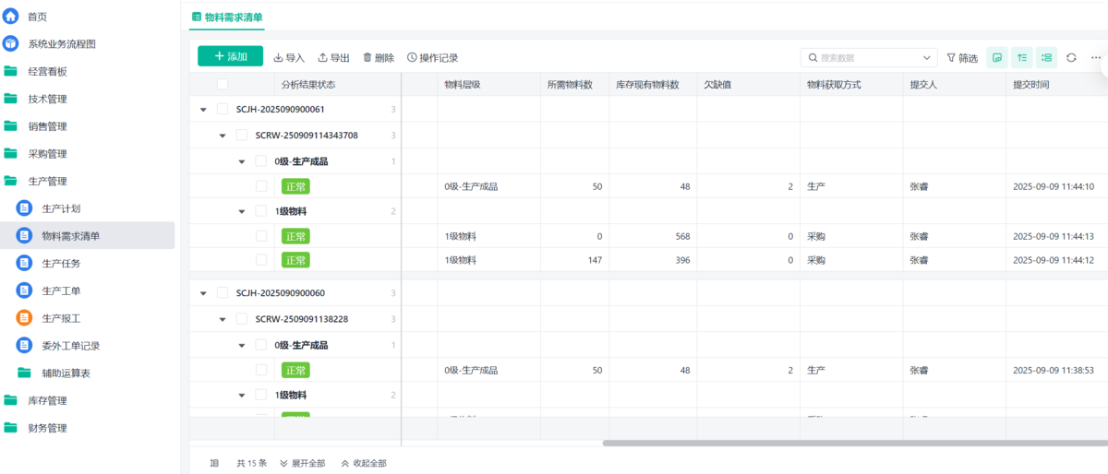
Task: Check the SCRW-2509091138228 row checkbox
Action: click(x=242, y=319)
